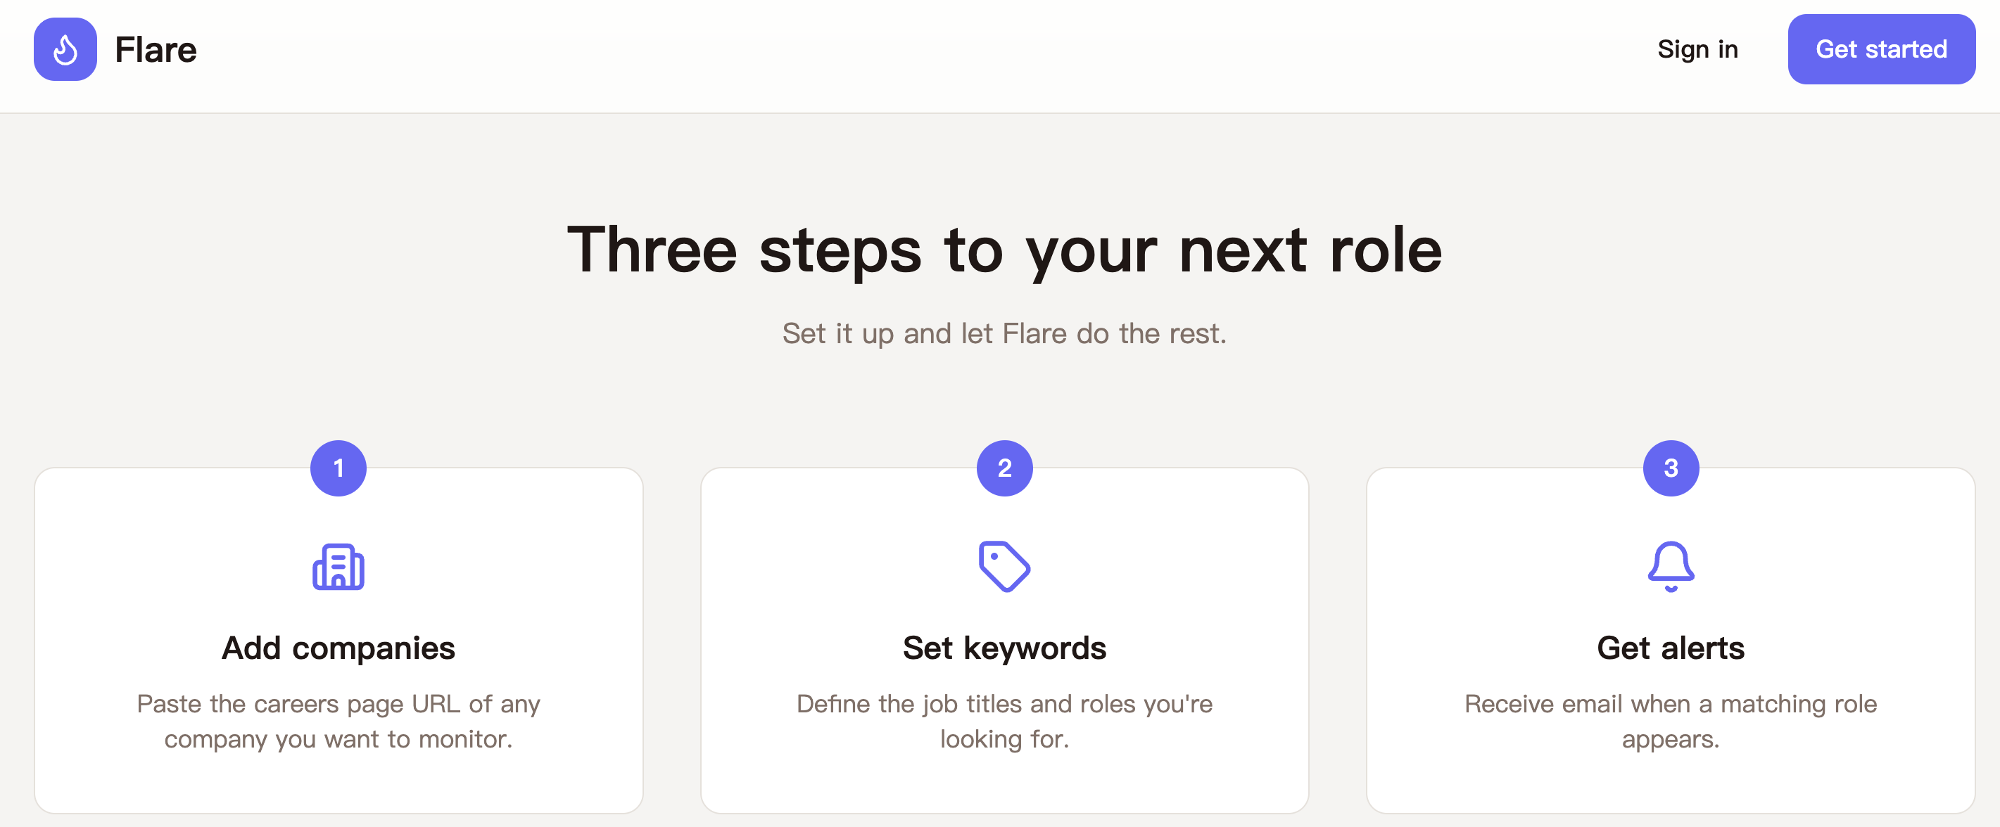The image size is (2000, 827).
Task: Click the careers page URL description text
Action: [x=338, y=721]
